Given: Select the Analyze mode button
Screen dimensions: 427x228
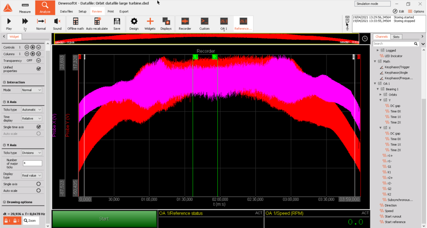Looking at the screenshot, I should [x=45, y=7].
